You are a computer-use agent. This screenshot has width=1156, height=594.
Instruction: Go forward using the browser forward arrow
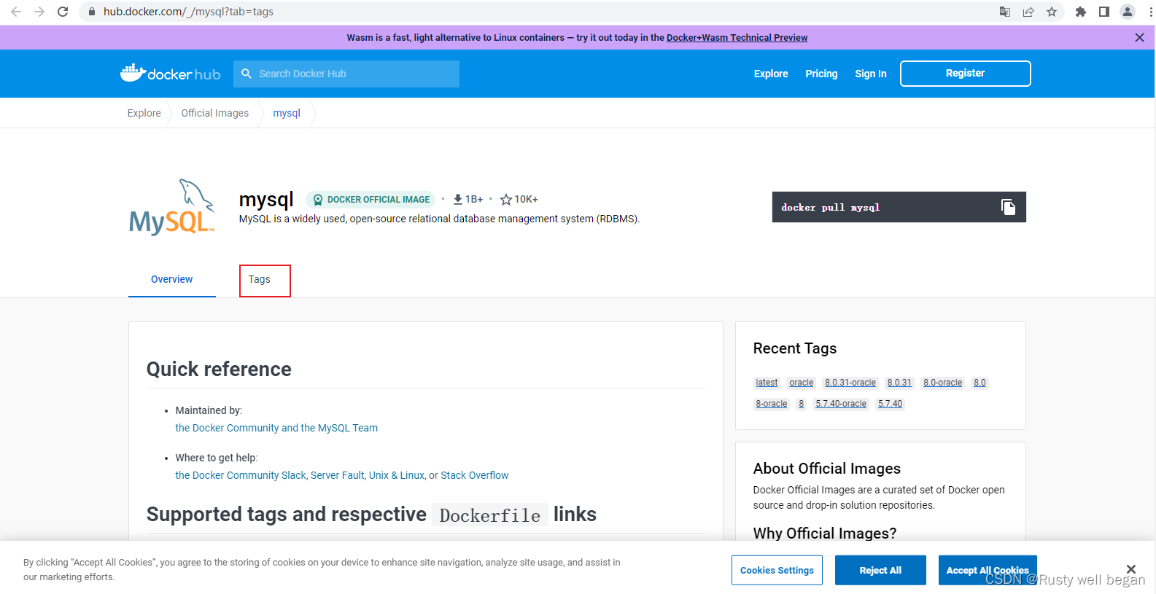pyautogui.click(x=39, y=12)
